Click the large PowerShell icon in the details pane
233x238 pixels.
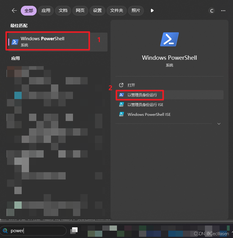click(169, 39)
